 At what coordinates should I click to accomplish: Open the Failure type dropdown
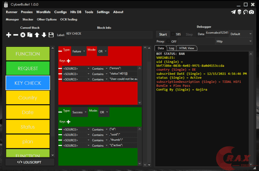[x=79, y=51]
